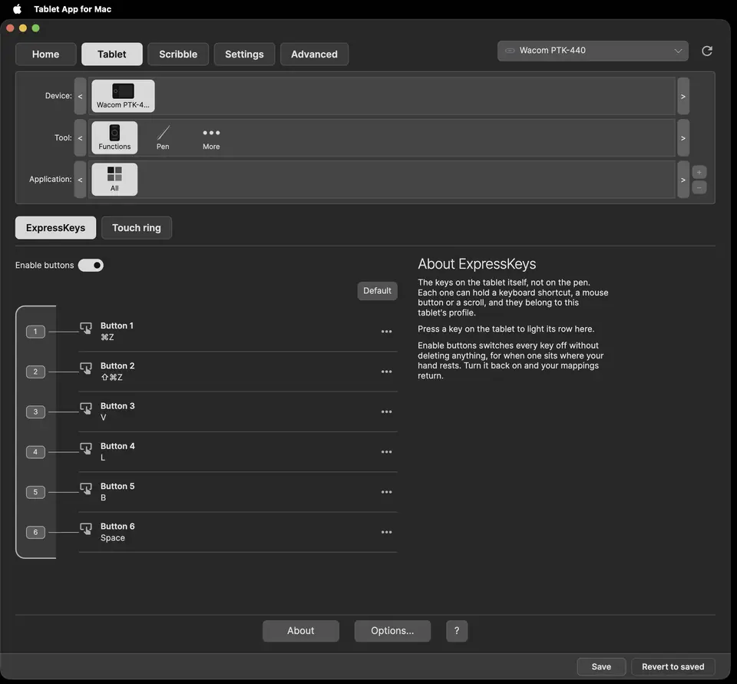
Task: Open help with question mark button
Action: coord(456,631)
